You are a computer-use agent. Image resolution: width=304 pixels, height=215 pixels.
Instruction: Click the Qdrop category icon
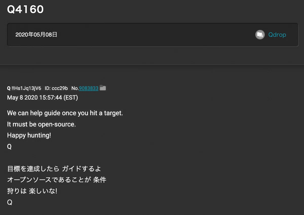point(260,35)
